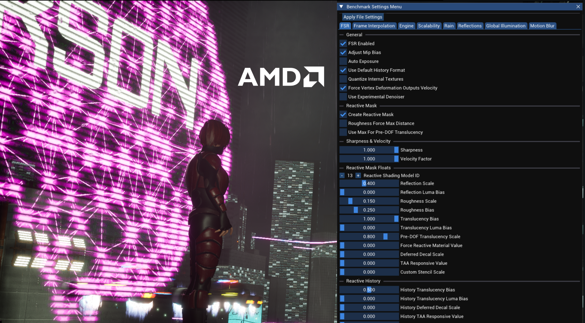Toggle Use Default History Format
Viewport: 585px width, 323px height.
point(343,70)
